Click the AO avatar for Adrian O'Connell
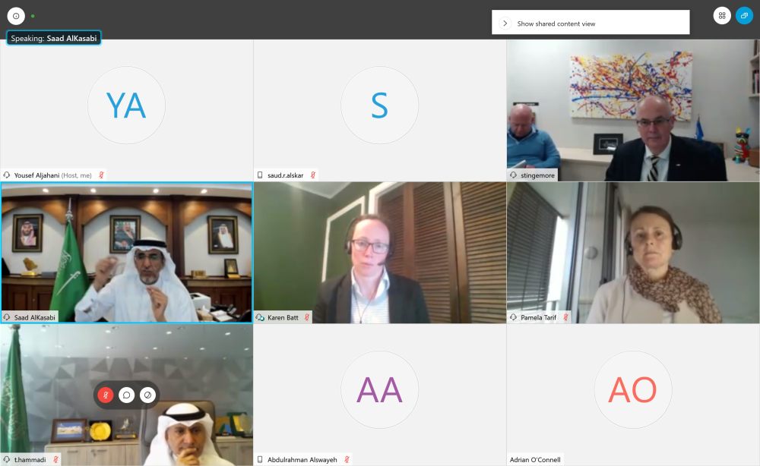Viewport: 760px width, 466px height. click(x=632, y=389)
